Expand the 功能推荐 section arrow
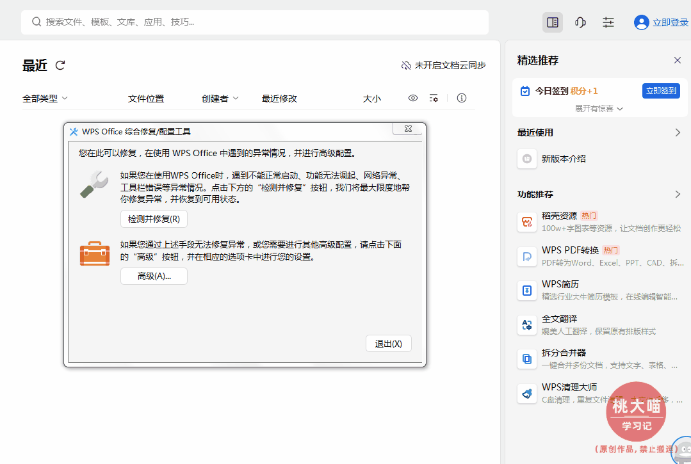The image size is (691, 464). [x=678, y=194]
